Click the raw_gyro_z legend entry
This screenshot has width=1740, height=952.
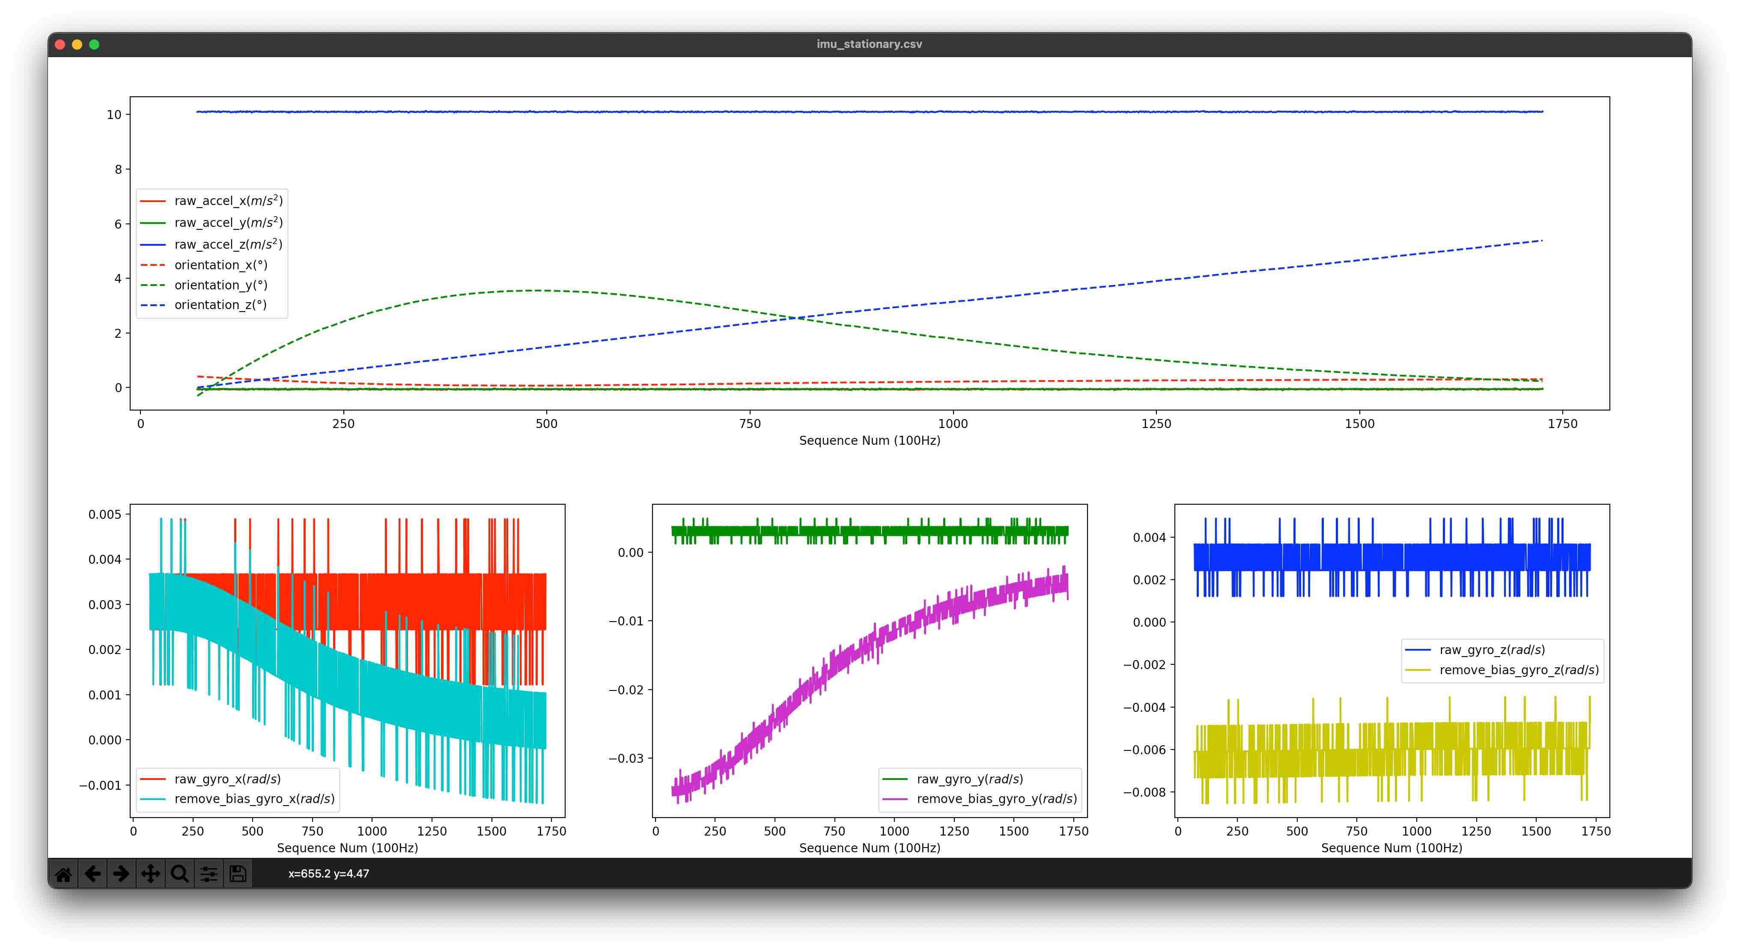pos(1491,649)
